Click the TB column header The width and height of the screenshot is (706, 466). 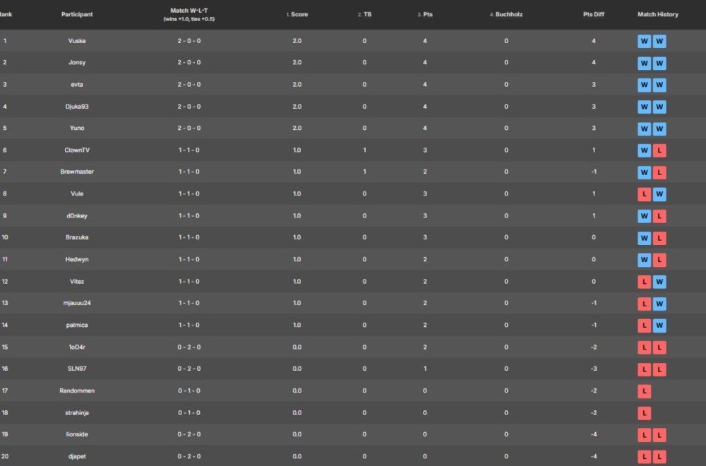[x=367, y=14]
